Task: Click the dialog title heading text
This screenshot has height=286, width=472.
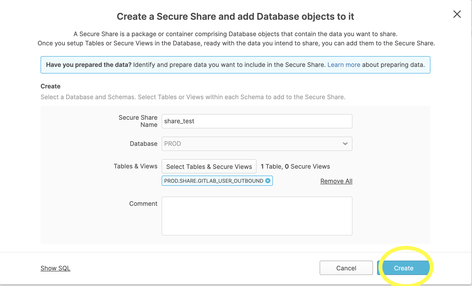Action: 235,17
